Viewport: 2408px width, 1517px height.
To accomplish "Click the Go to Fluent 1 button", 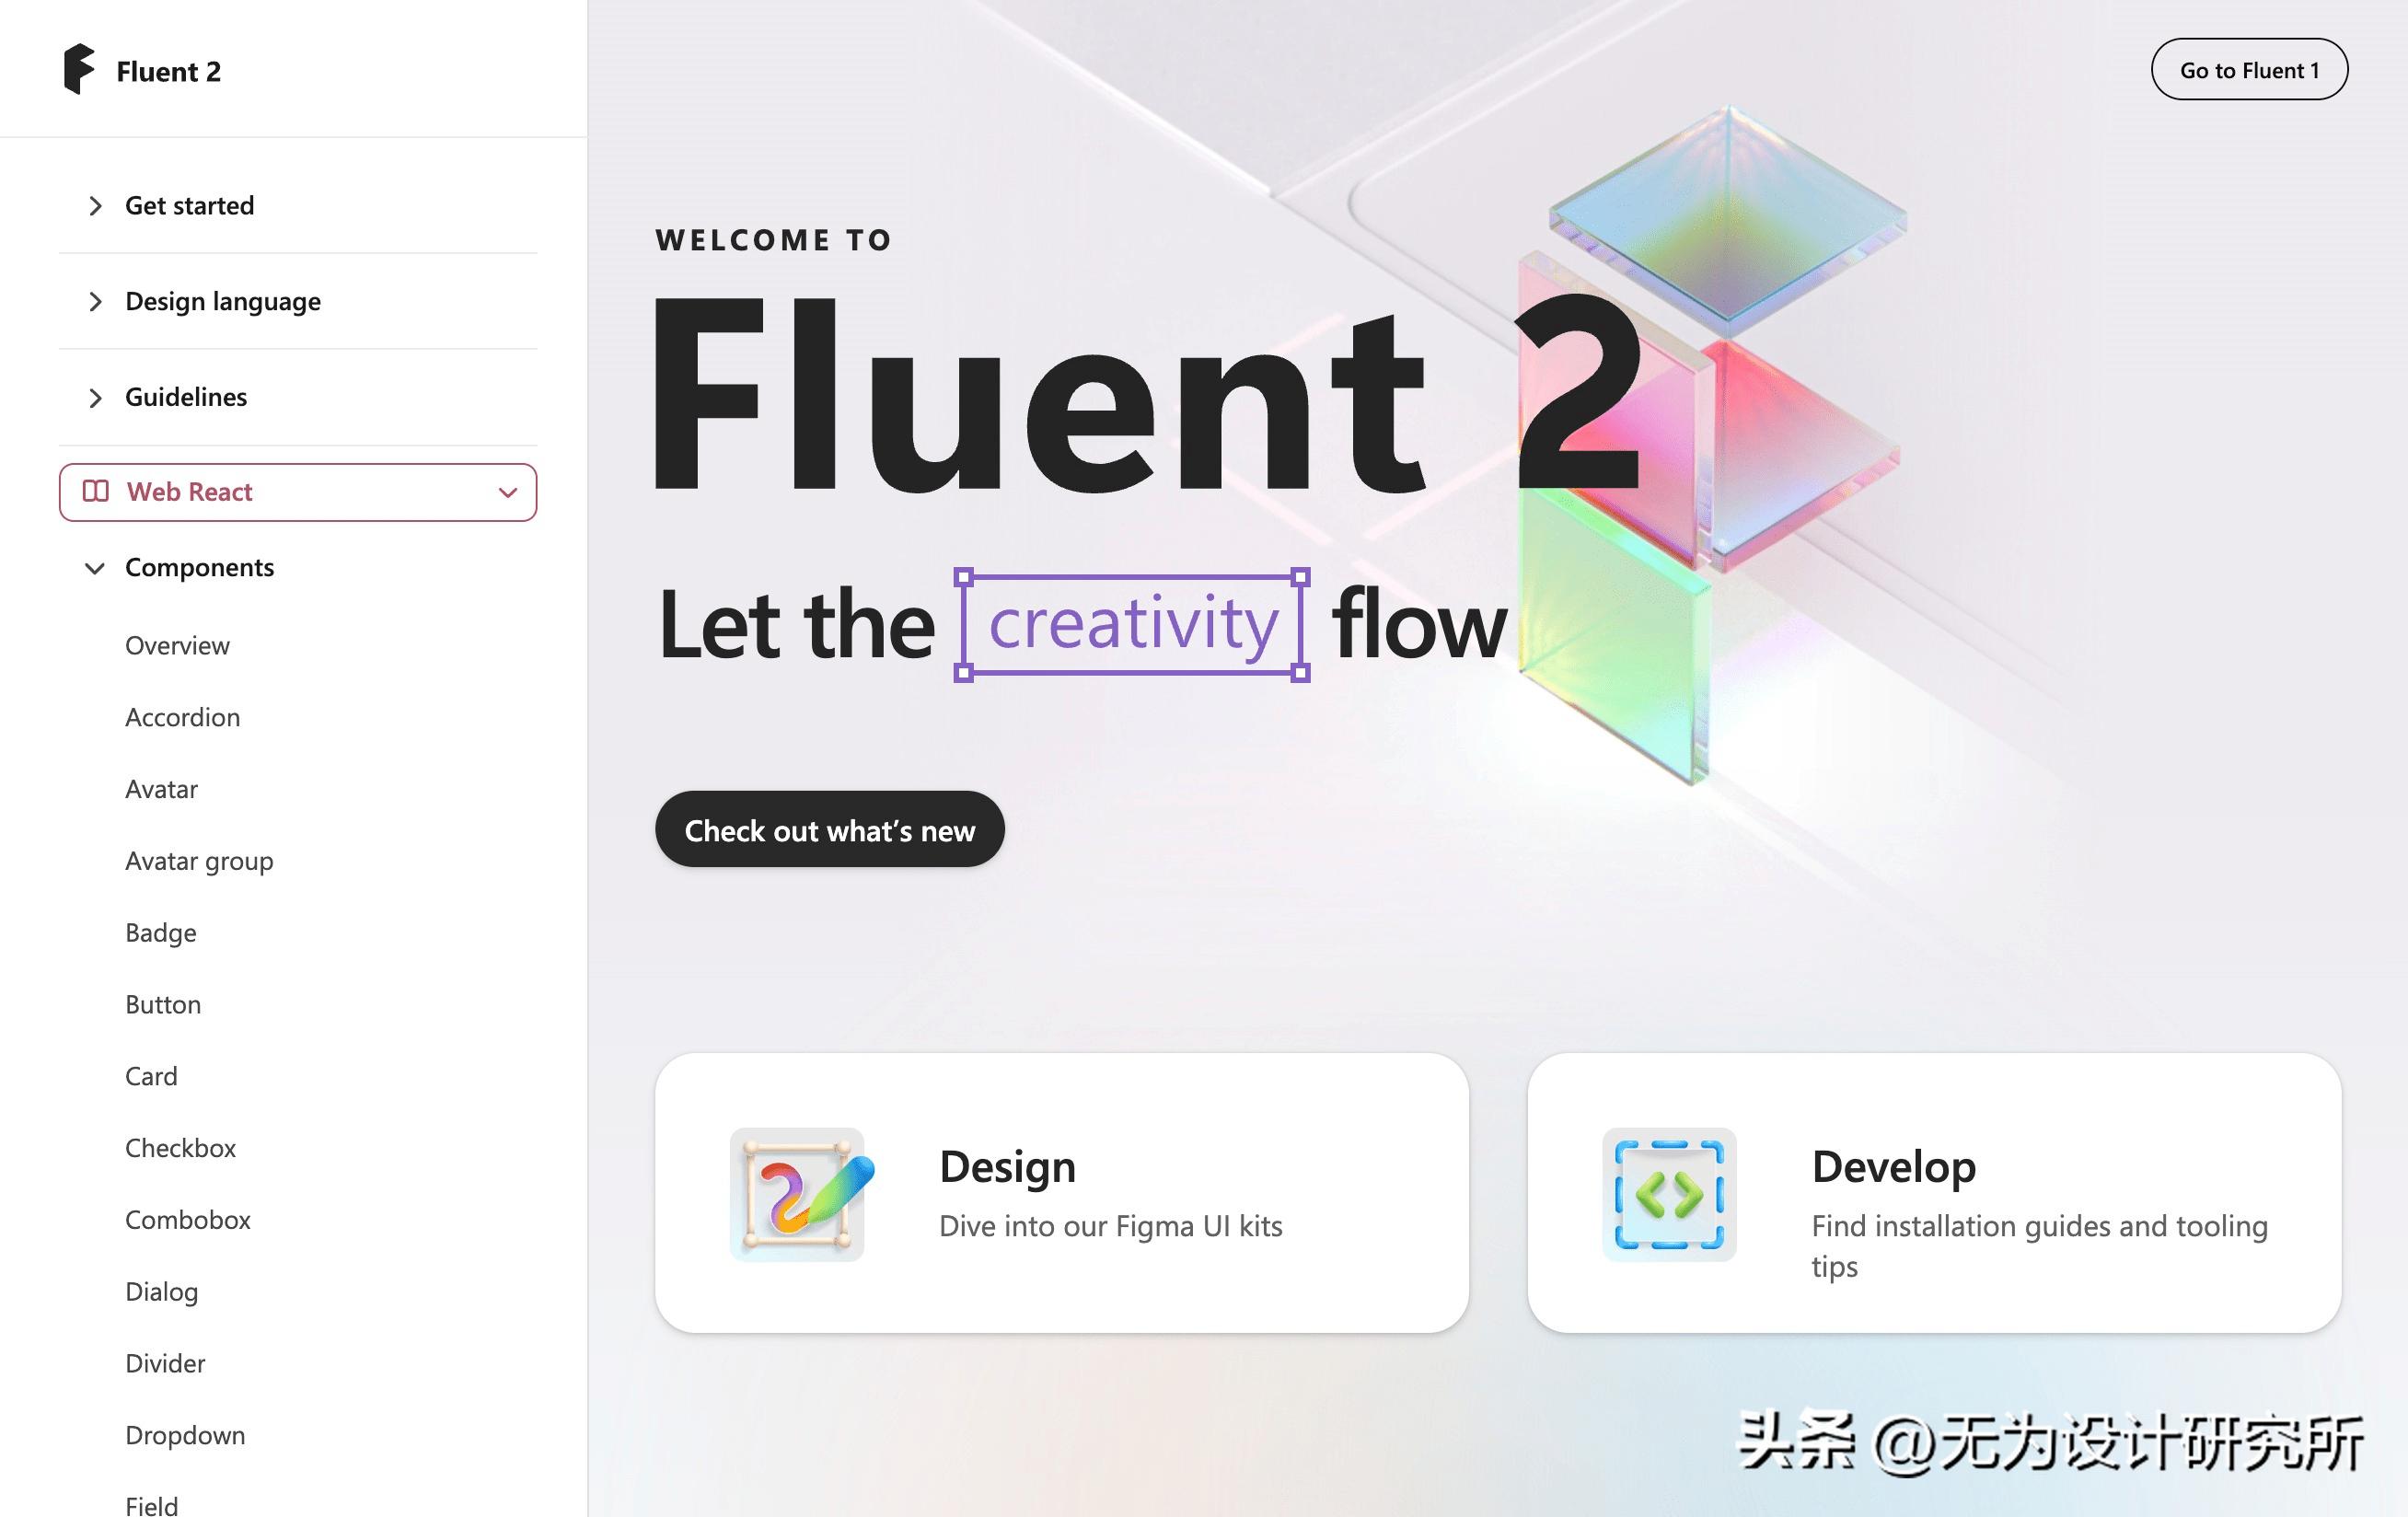I will point(2249,70).
